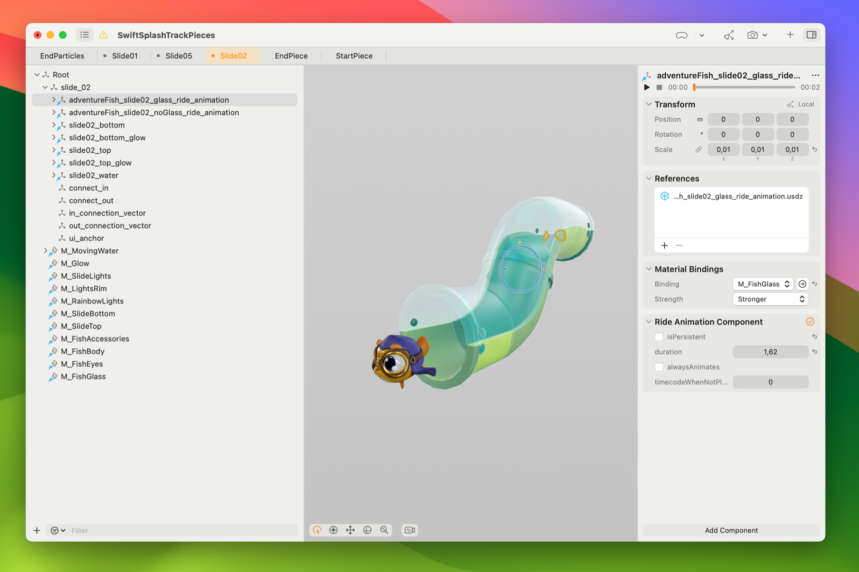The width and height of the screenshot is (859, 572).
Task: Enable the isPersistent checkbox
Action: click(x=659, y=337)
